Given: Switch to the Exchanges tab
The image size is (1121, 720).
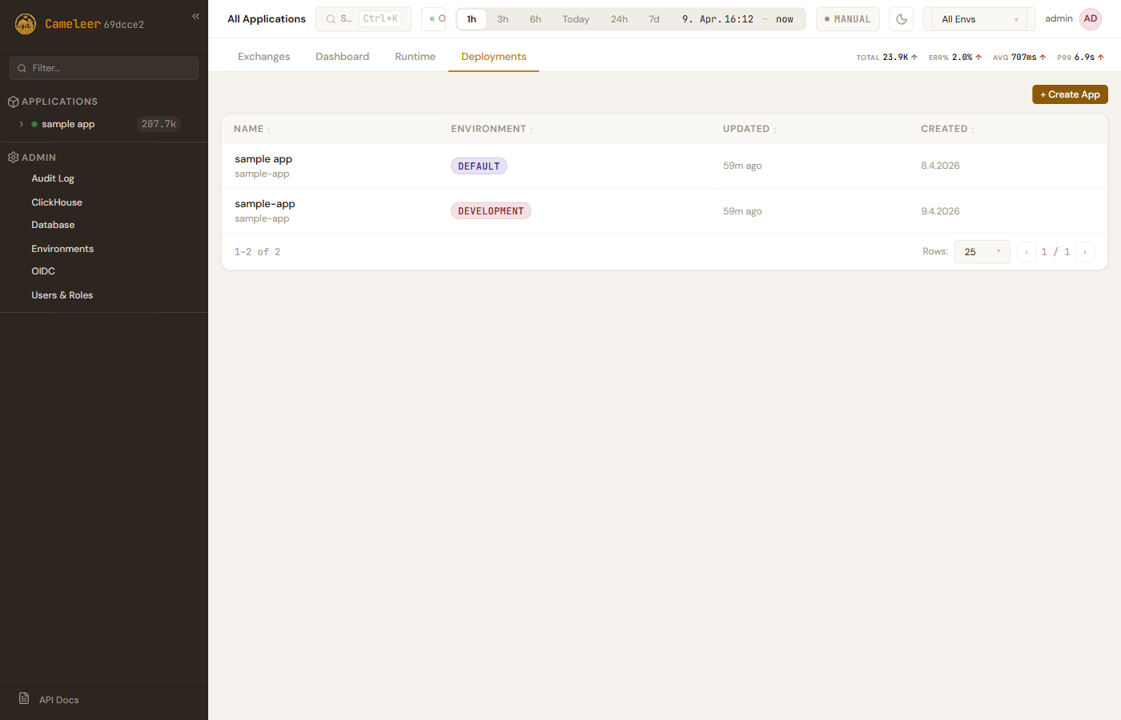Looking at the screenshot, I should pyautogui.click(x=263, y=57).
